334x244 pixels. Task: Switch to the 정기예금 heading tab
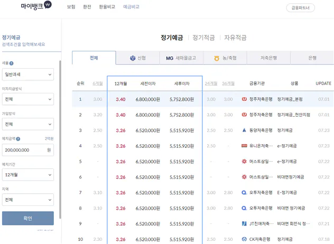point(172,37)
